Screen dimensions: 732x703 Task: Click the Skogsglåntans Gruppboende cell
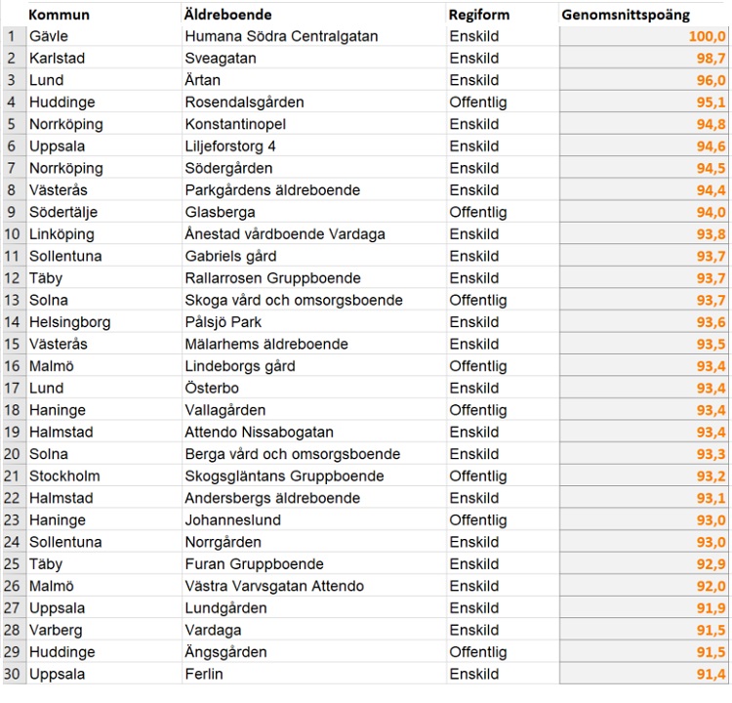click(x=284, y=476)
